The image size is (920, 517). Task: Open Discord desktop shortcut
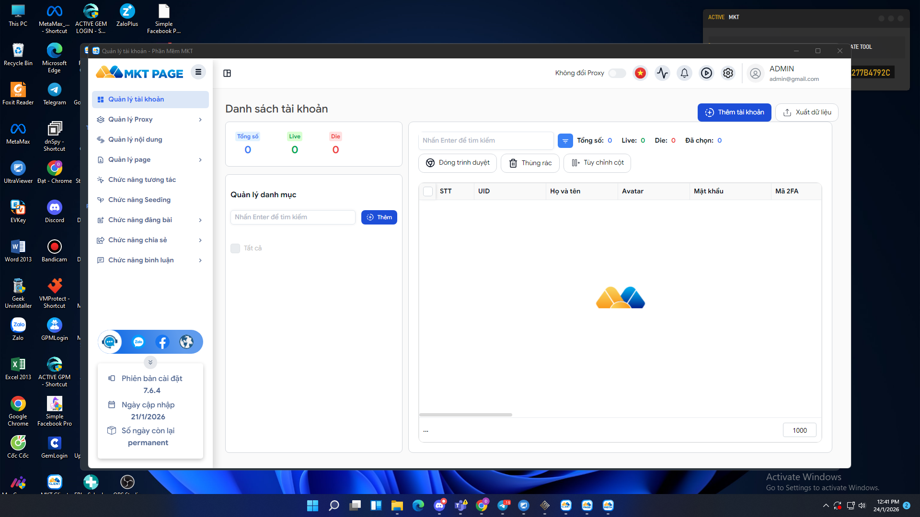55,212
